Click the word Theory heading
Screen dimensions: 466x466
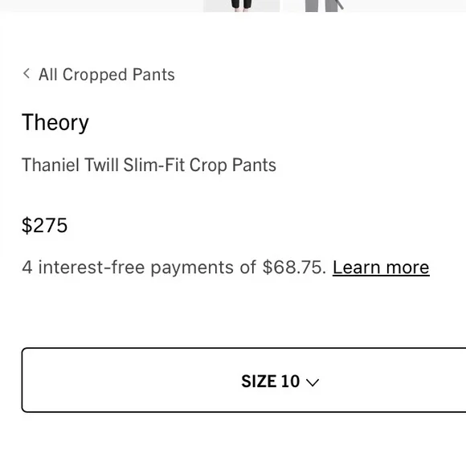pos(55,122)
